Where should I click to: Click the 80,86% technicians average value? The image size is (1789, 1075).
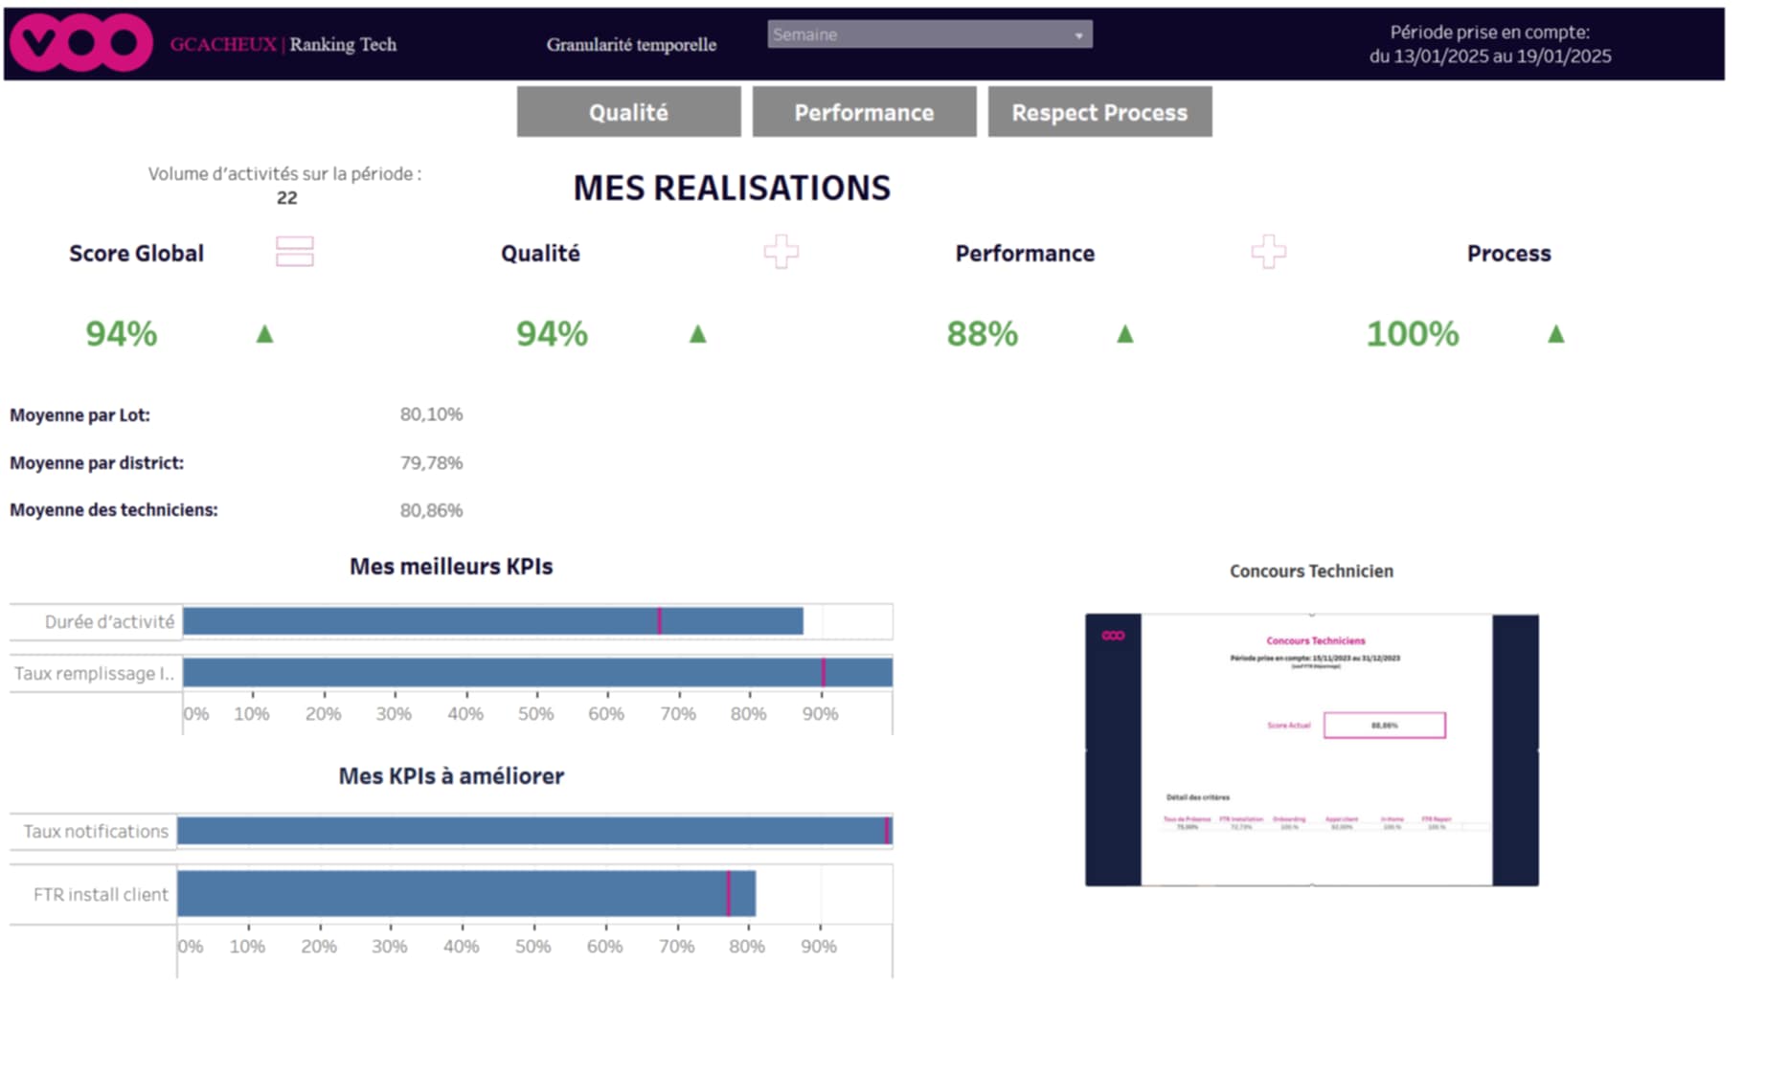click(x=431, y=510)
